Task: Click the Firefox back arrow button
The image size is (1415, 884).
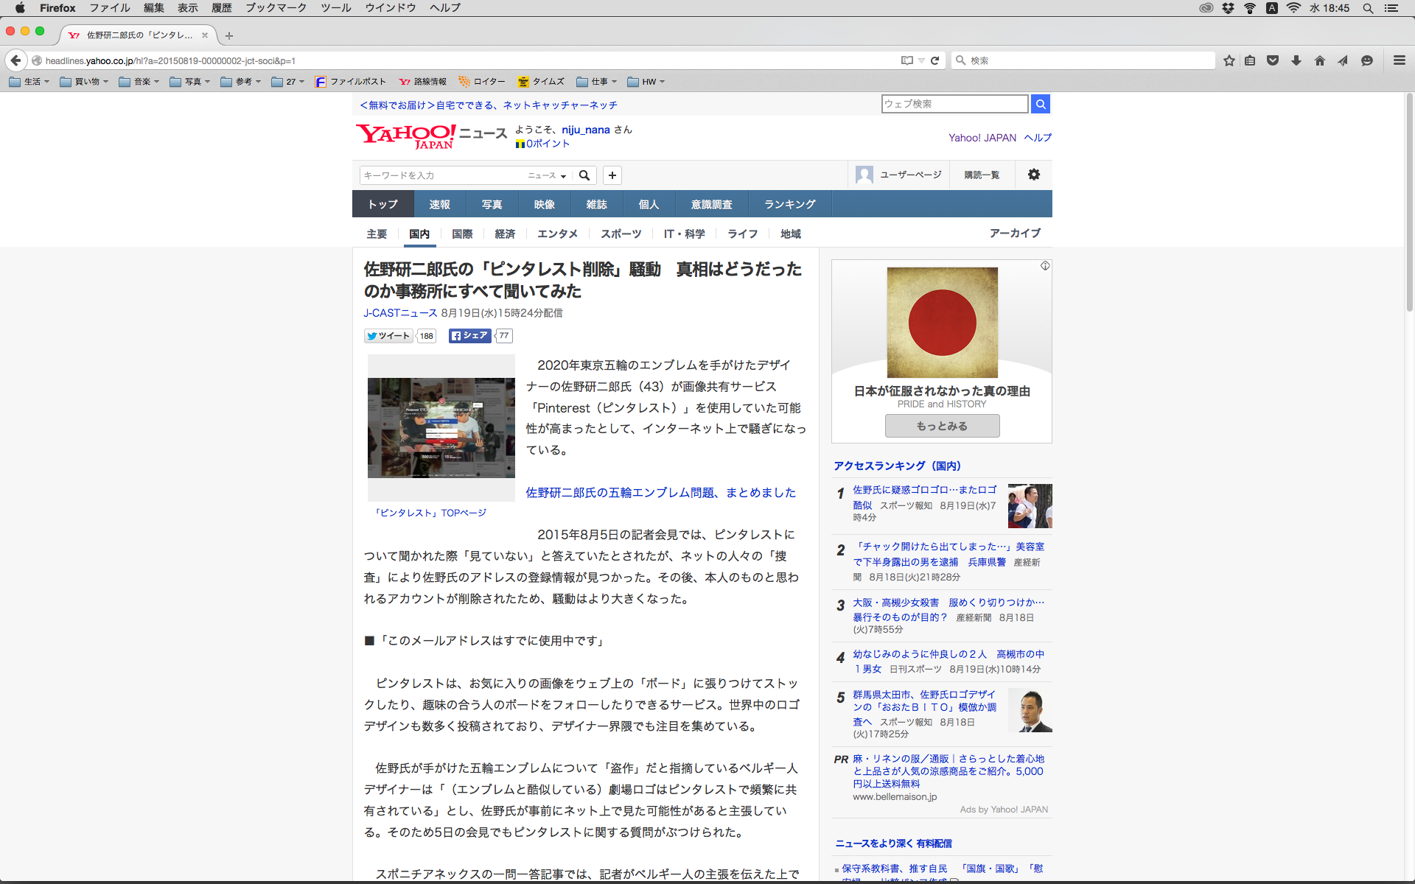Action: pos(15,60)
